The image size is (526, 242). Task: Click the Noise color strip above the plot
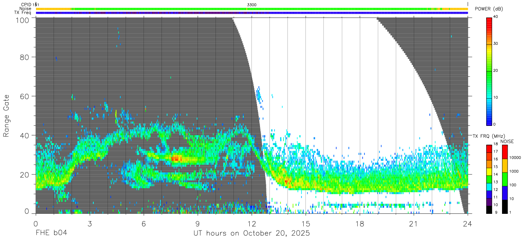252,9
